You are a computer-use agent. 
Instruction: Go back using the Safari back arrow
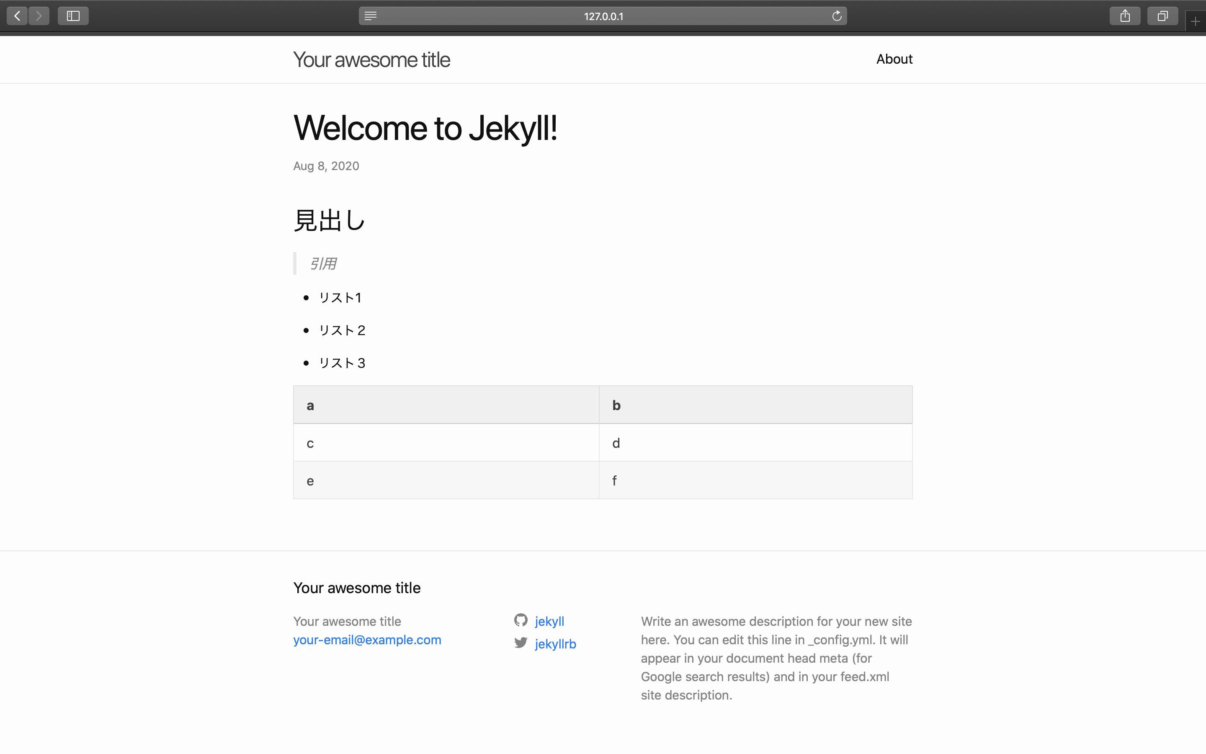[x=17, y=16]
